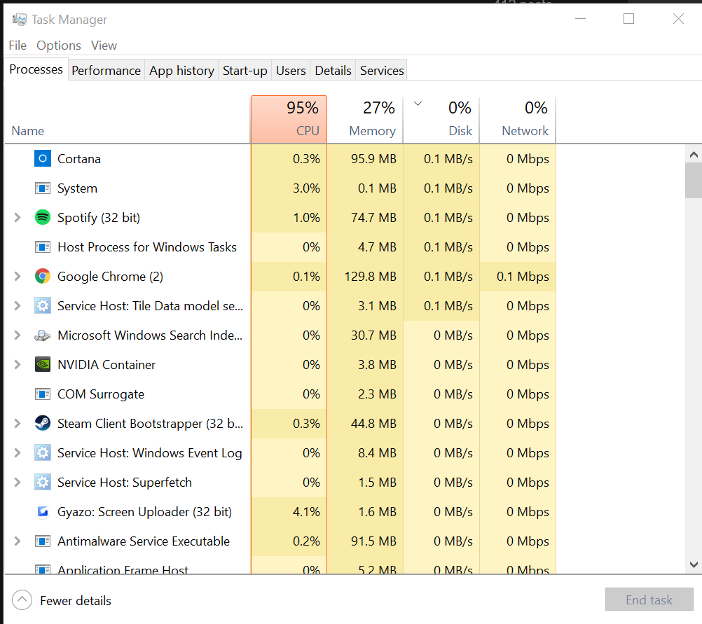Click the Fewer details link text
Screen dimensions: 702x624
tap(76, 601)
